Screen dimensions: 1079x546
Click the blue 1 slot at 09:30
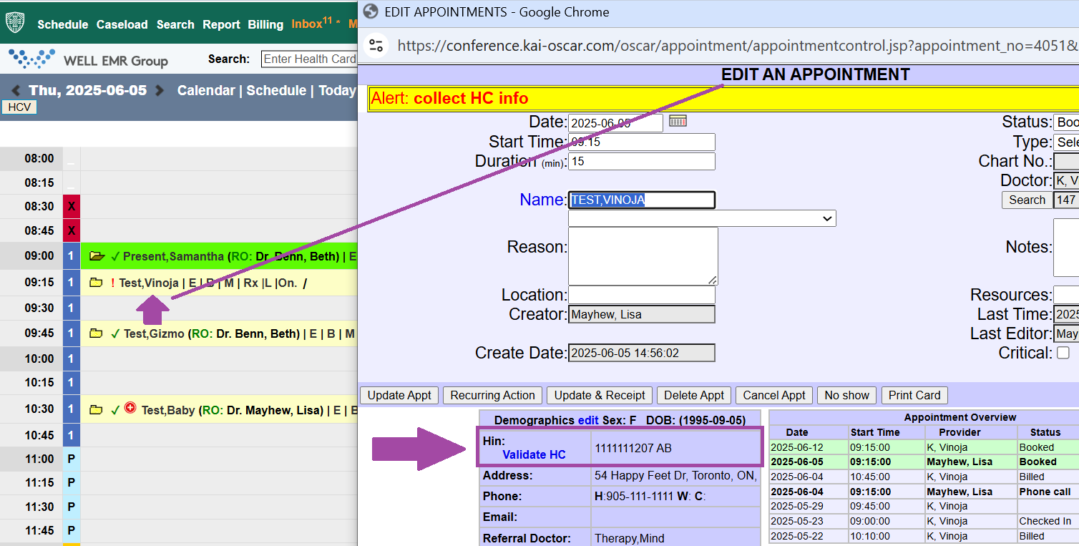pyautogui.click(x=71, y=308)
